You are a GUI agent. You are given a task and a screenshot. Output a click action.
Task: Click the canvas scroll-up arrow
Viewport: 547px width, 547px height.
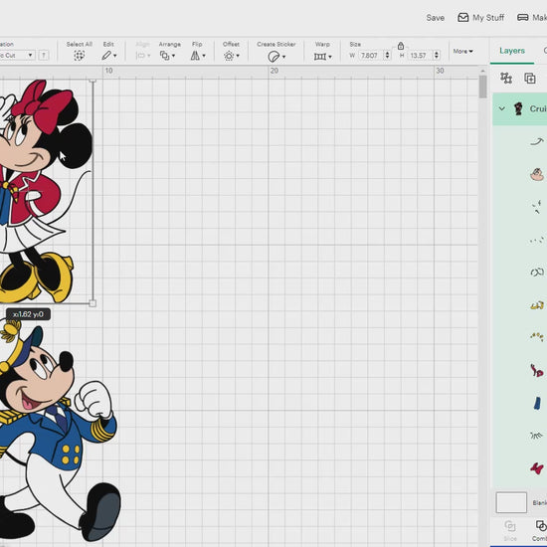coord(482,71)
